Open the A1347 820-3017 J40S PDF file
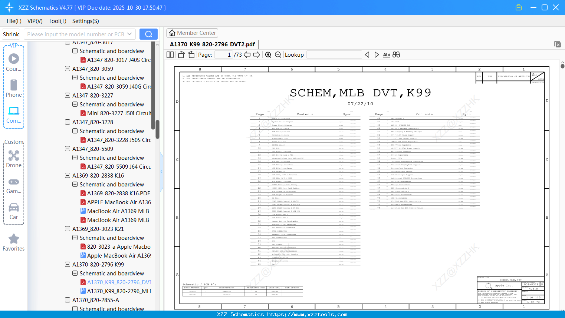Image resolution: width=565 pixels, height=318 pixels. [x=119, y=60]
